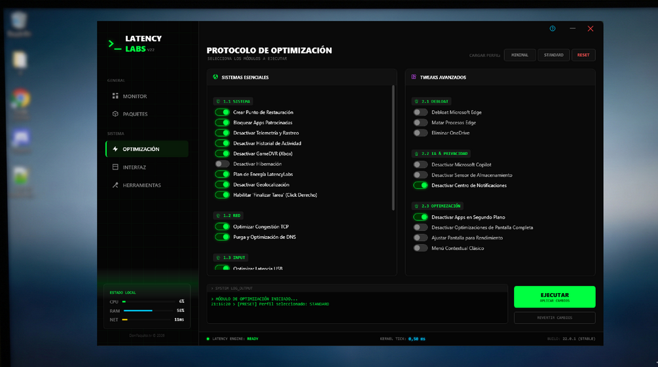Image resolution: width=658 pixels, height=367 pixels.
Task: Click the Kernel Tick value
Action: [x=416, y=339]
